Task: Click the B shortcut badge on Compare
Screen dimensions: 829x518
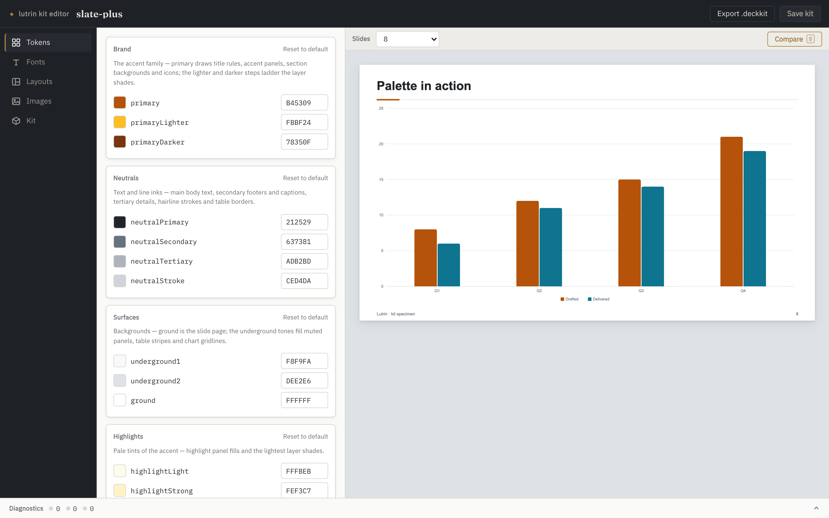Action: click(x=811, y=39)
